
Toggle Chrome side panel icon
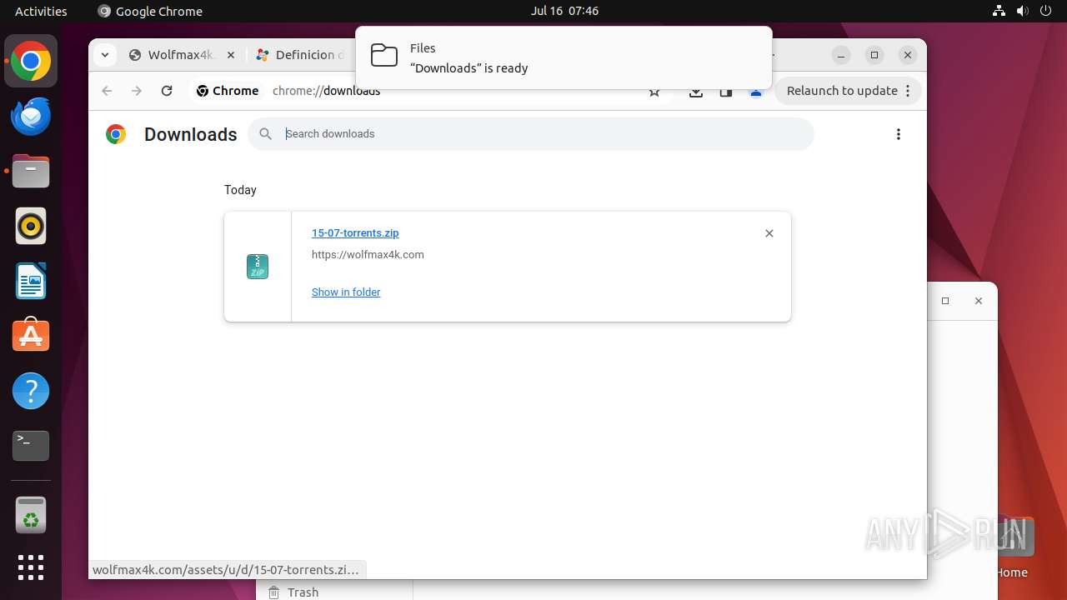tap(726, 91)
